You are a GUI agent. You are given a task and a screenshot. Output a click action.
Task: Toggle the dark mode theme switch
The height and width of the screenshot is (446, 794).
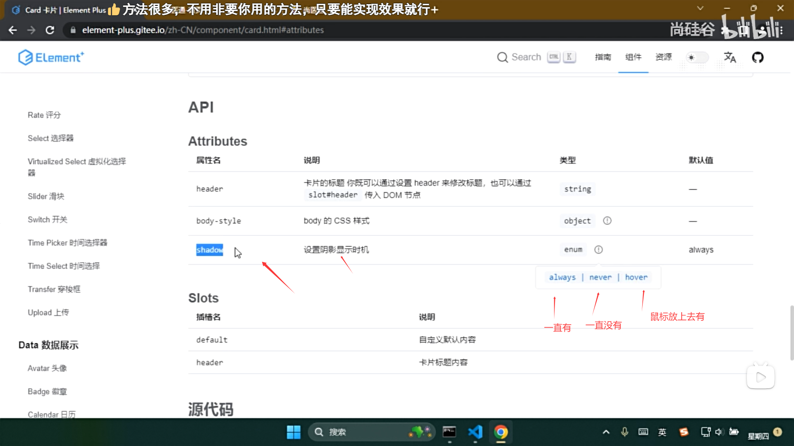point(697,57)
